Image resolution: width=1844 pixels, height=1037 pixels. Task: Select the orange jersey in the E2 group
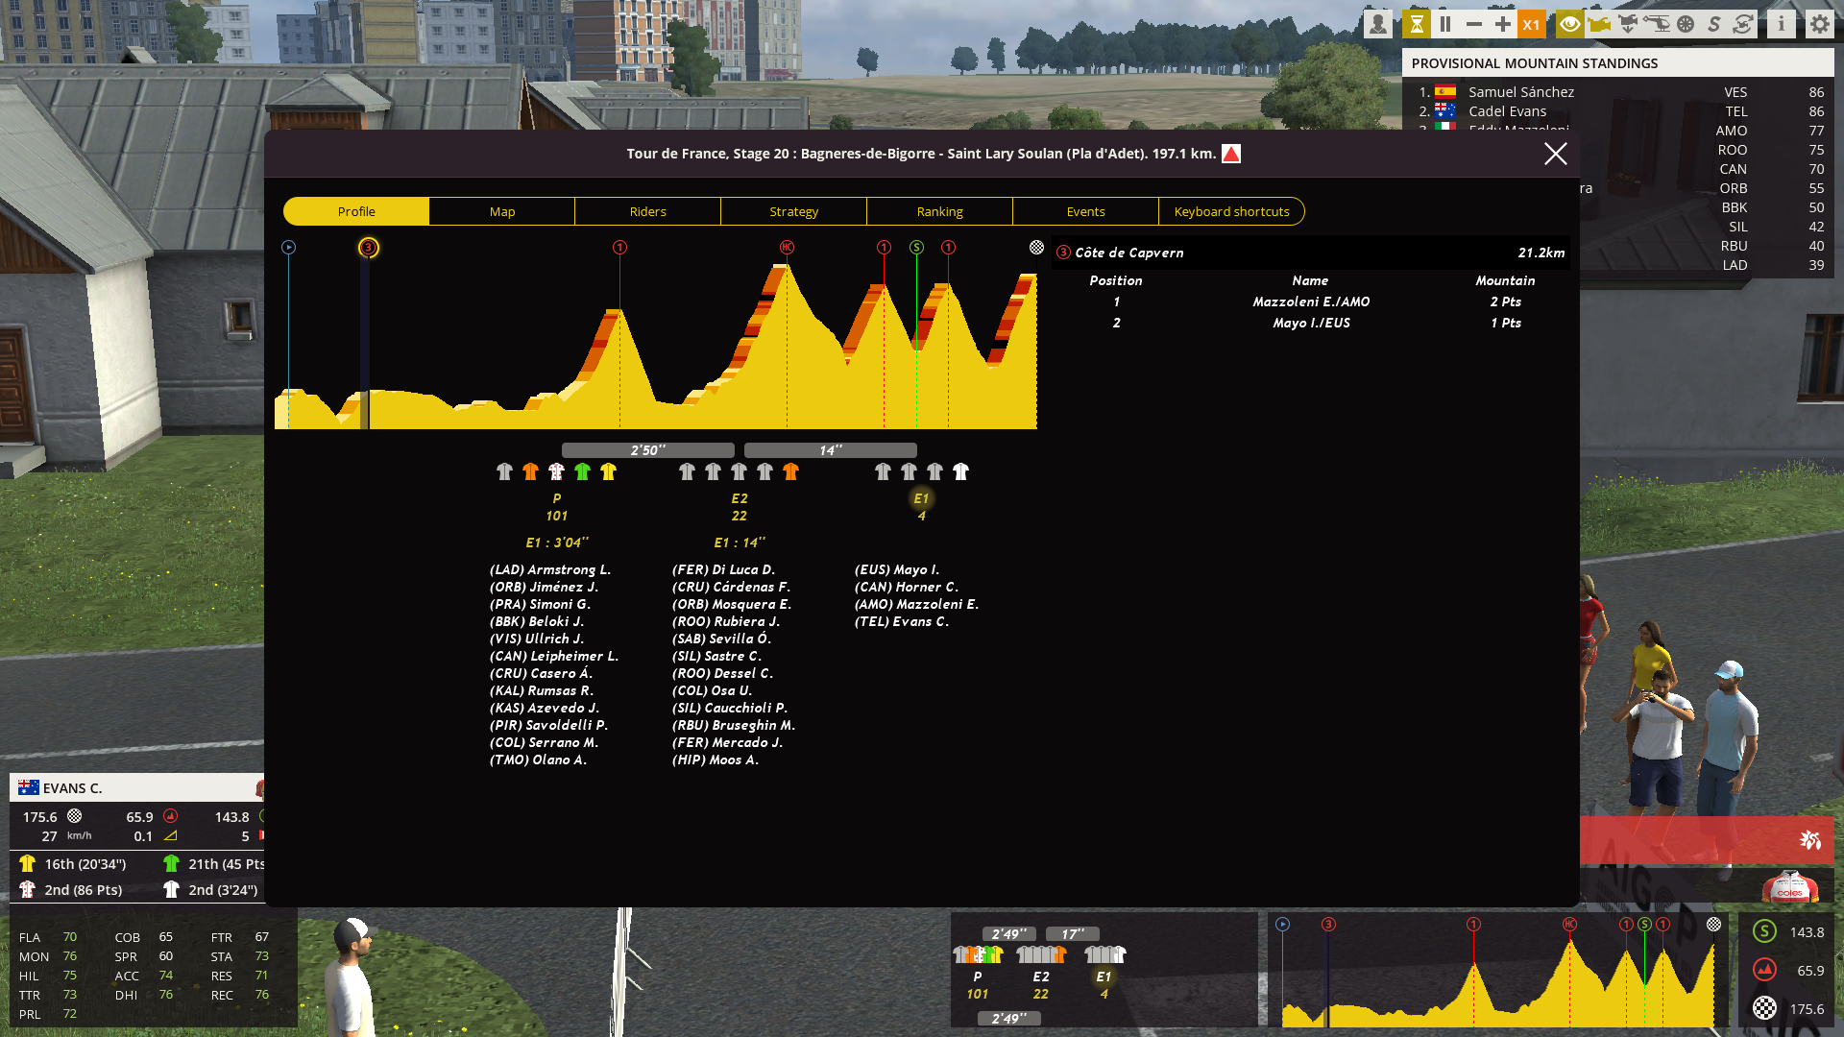[790, 471]
